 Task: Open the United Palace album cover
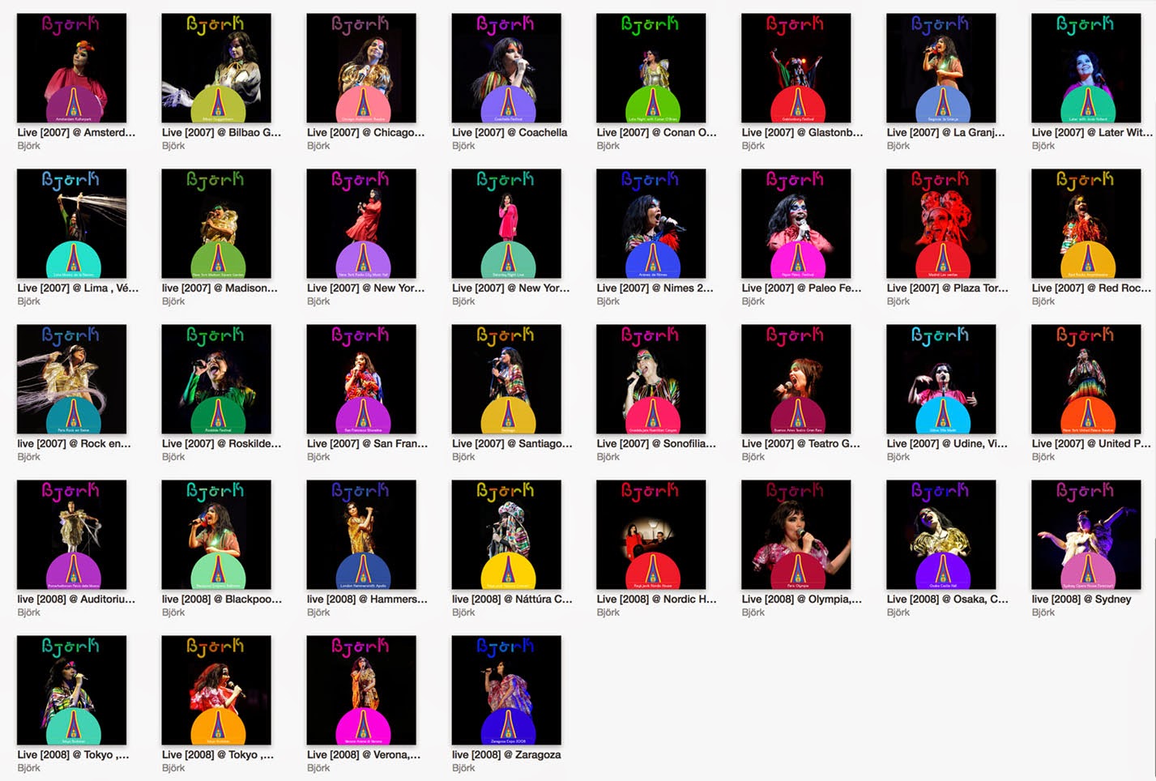[x=1086, y=379]
